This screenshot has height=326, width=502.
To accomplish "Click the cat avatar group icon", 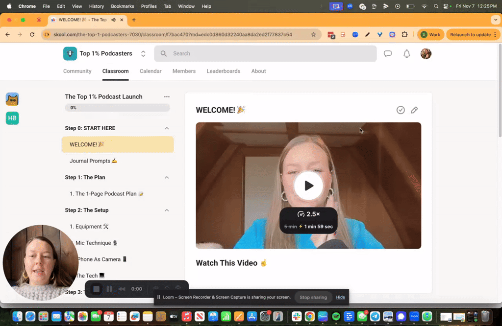I will pyautogui.click(x=12, y=99).
